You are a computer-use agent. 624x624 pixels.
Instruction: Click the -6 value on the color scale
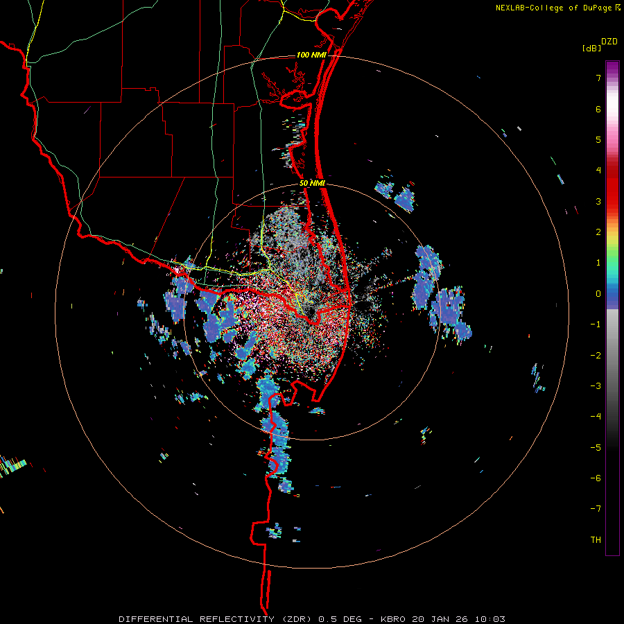(596, 478)
